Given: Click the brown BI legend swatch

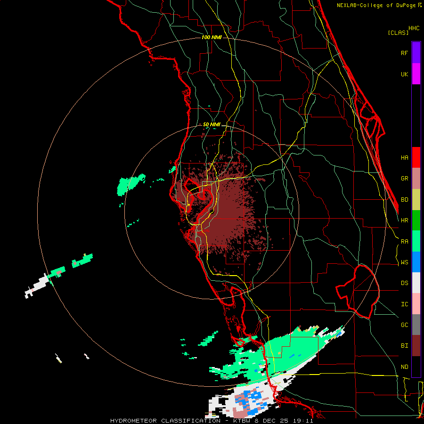Looking at the screenshot, I should coord(416,346).
